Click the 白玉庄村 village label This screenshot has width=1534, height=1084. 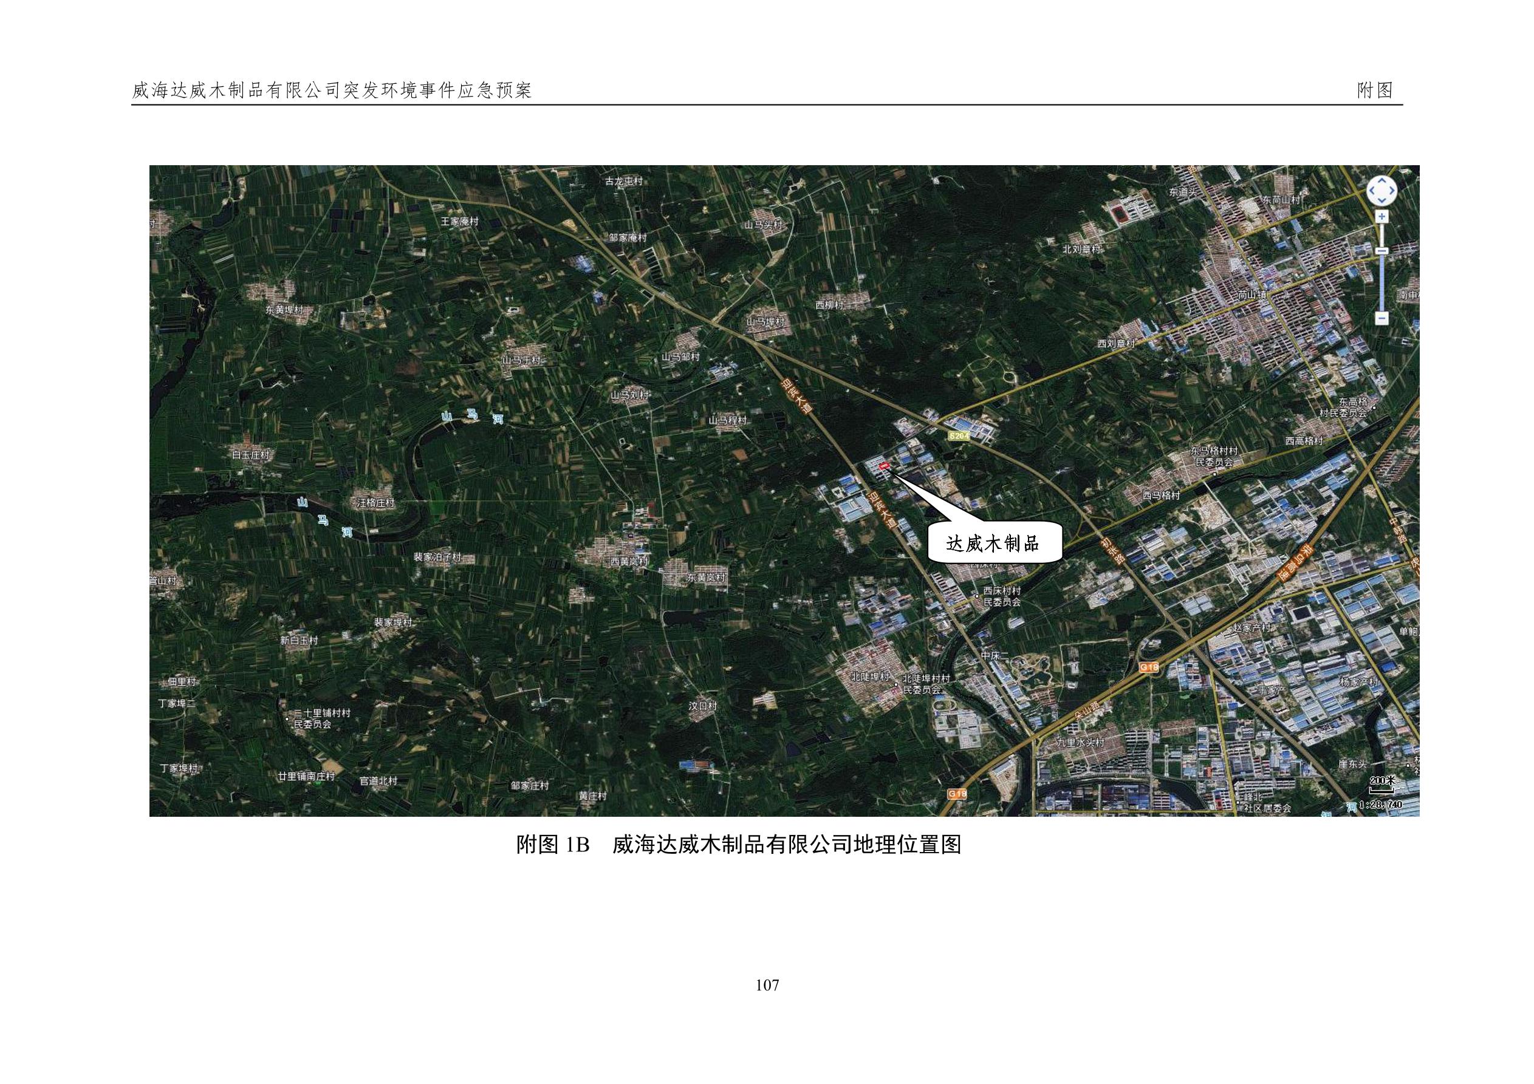point(250,455)
